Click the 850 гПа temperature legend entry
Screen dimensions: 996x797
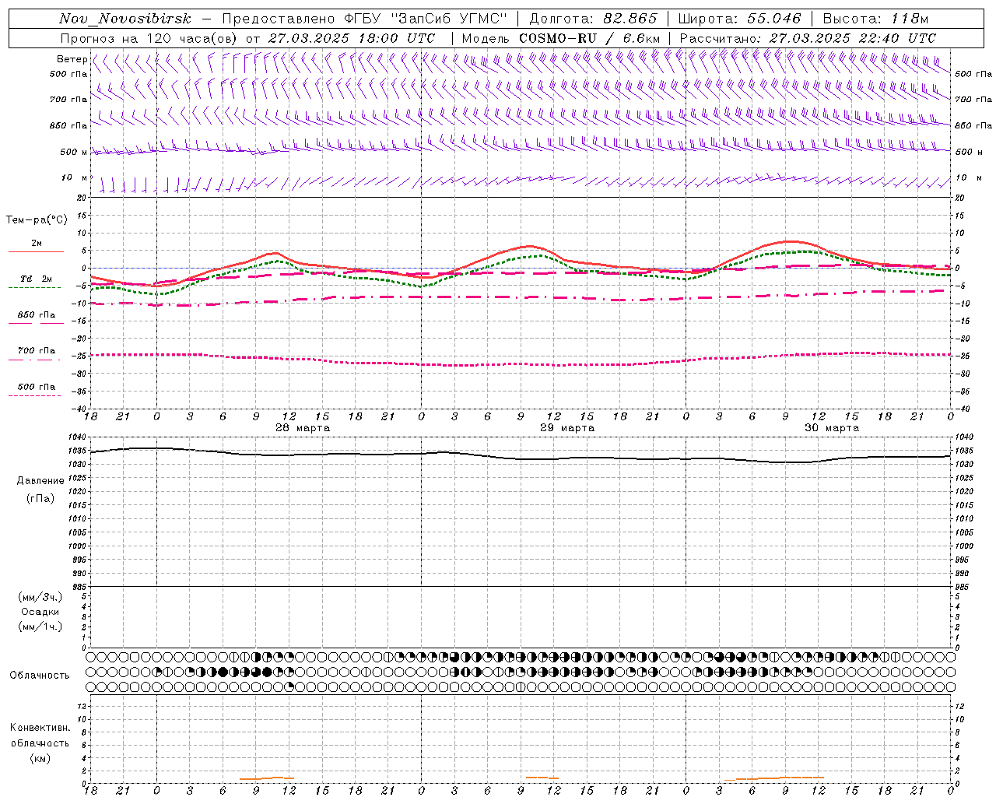[36, 315]
